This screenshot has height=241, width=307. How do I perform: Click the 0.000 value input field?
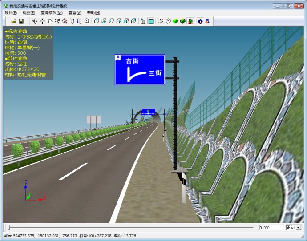pos(271,228)
